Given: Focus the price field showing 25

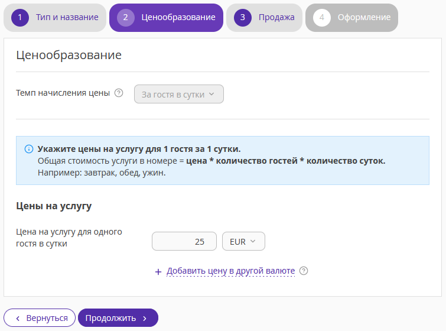Looking at the screenshot, I should coord(184,241).
